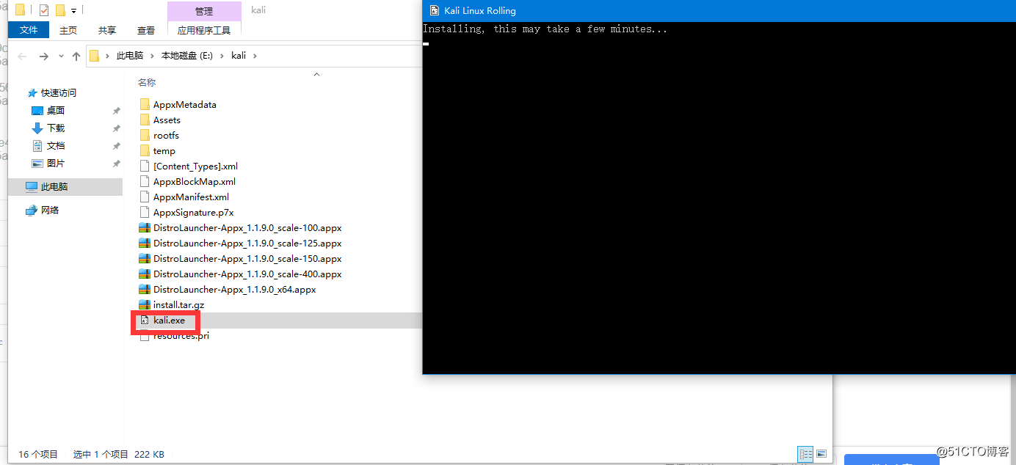The image size is (1016, 465).
Task: Click the small up-caret above the file list
Action: (317, 74)
